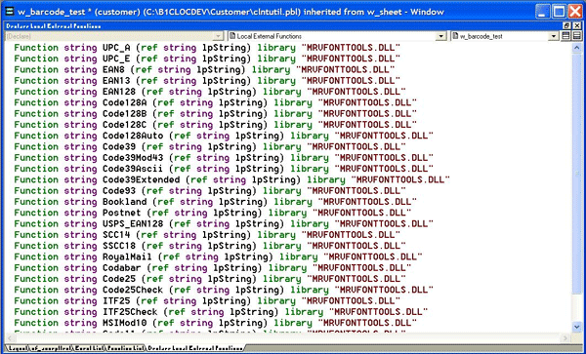Click the SSCC18 function name

coord(119,246)
